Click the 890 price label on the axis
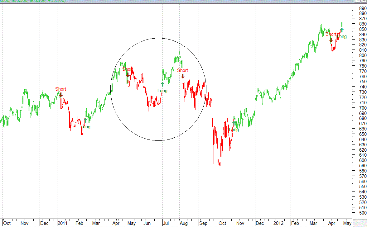Screen dimensions: 367x227 [x=363, y=8]
